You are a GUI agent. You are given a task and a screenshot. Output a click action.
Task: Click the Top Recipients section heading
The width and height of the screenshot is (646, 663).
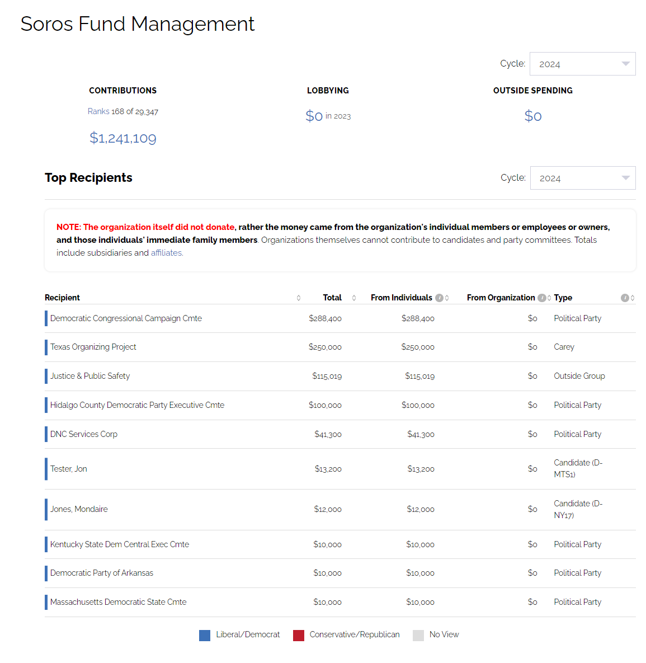pos(88,177)
